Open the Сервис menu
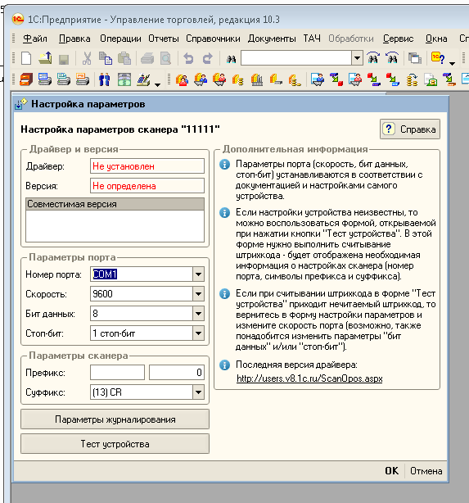This screenshot has height=503, width=469. (x=398, y=39)
